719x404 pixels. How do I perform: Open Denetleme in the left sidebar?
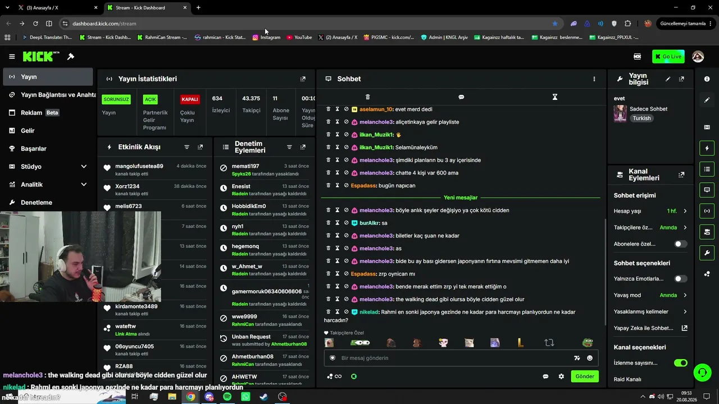[47, 203]
